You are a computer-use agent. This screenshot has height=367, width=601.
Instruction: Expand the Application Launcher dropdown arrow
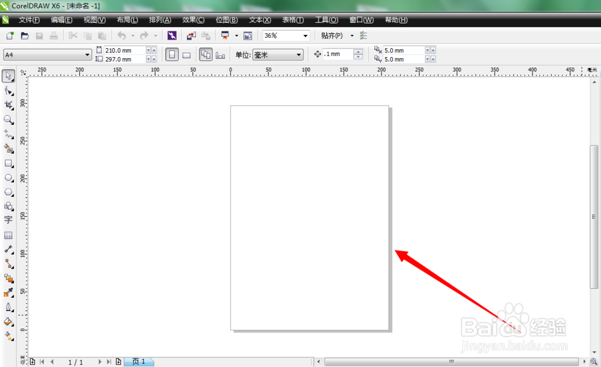point(236,35)
